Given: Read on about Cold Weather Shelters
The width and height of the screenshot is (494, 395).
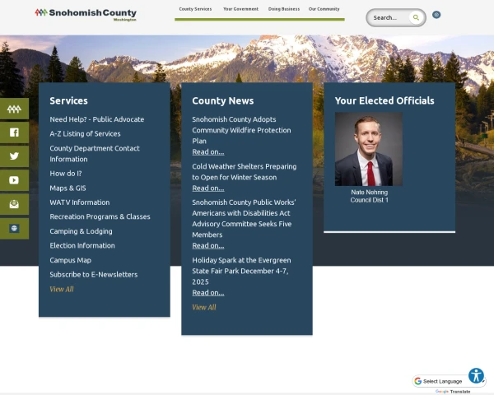Looking at the screenshot, I should pos(207,188).
